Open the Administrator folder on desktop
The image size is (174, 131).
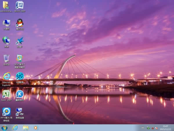pos(6,5)
